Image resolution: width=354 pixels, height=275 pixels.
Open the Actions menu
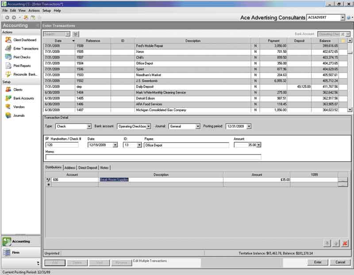(34, 10)
